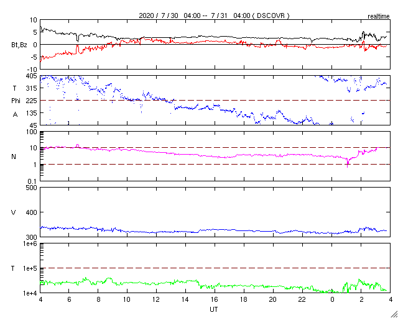Click the '1e+4' temperature tick
The height and width of the screenshot is (318, 398).
30,293
